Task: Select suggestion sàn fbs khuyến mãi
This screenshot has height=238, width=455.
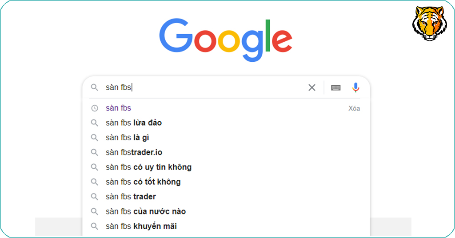Action: click(141, 226)
